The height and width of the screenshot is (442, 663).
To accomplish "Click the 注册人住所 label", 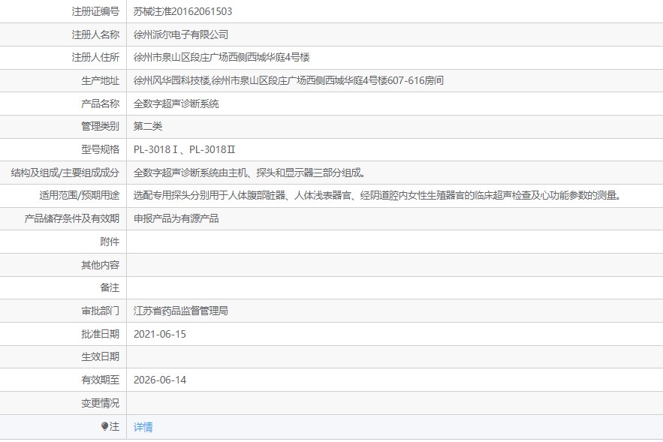I will click(95, 57).
